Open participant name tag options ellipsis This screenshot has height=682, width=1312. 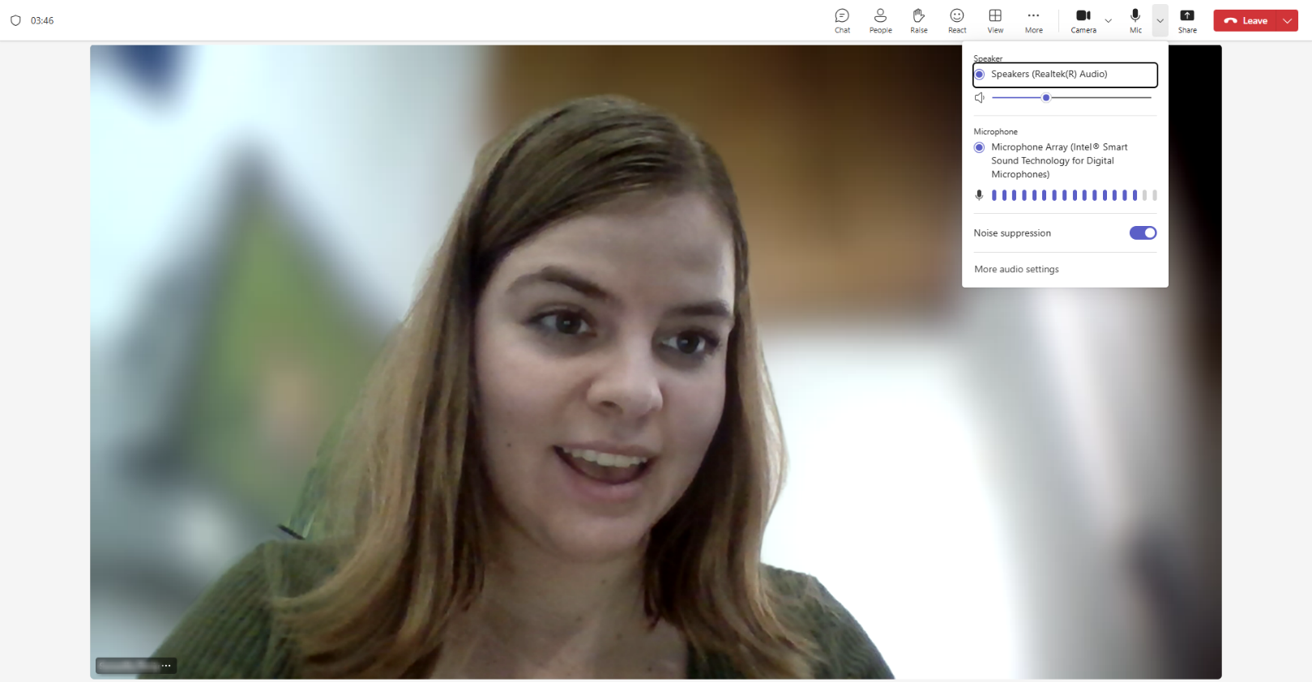click(166, 666)
